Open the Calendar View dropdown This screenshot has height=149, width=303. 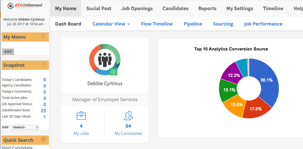point(111,24)
